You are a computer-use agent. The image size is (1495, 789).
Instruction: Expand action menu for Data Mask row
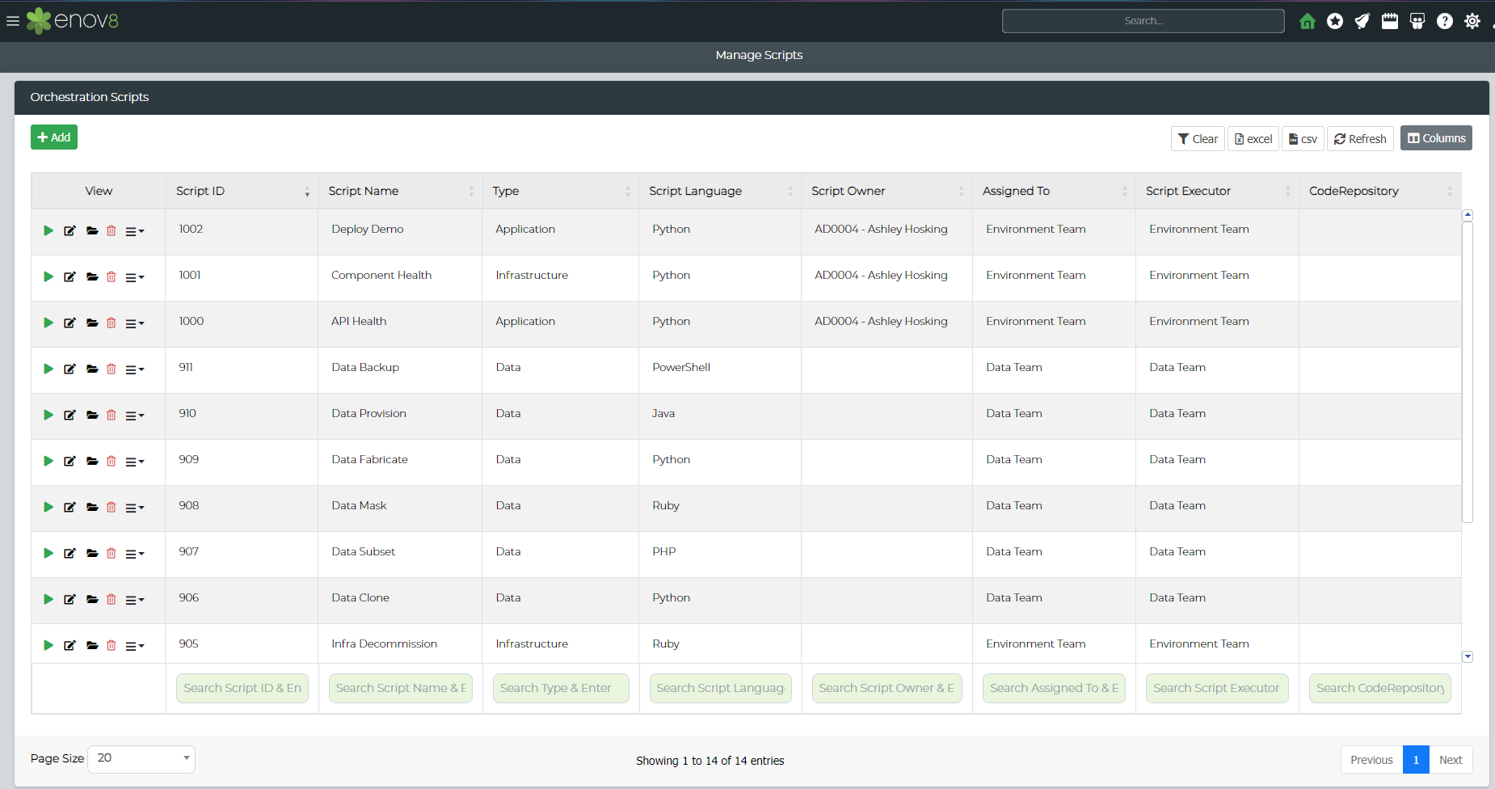click(135, 508)
